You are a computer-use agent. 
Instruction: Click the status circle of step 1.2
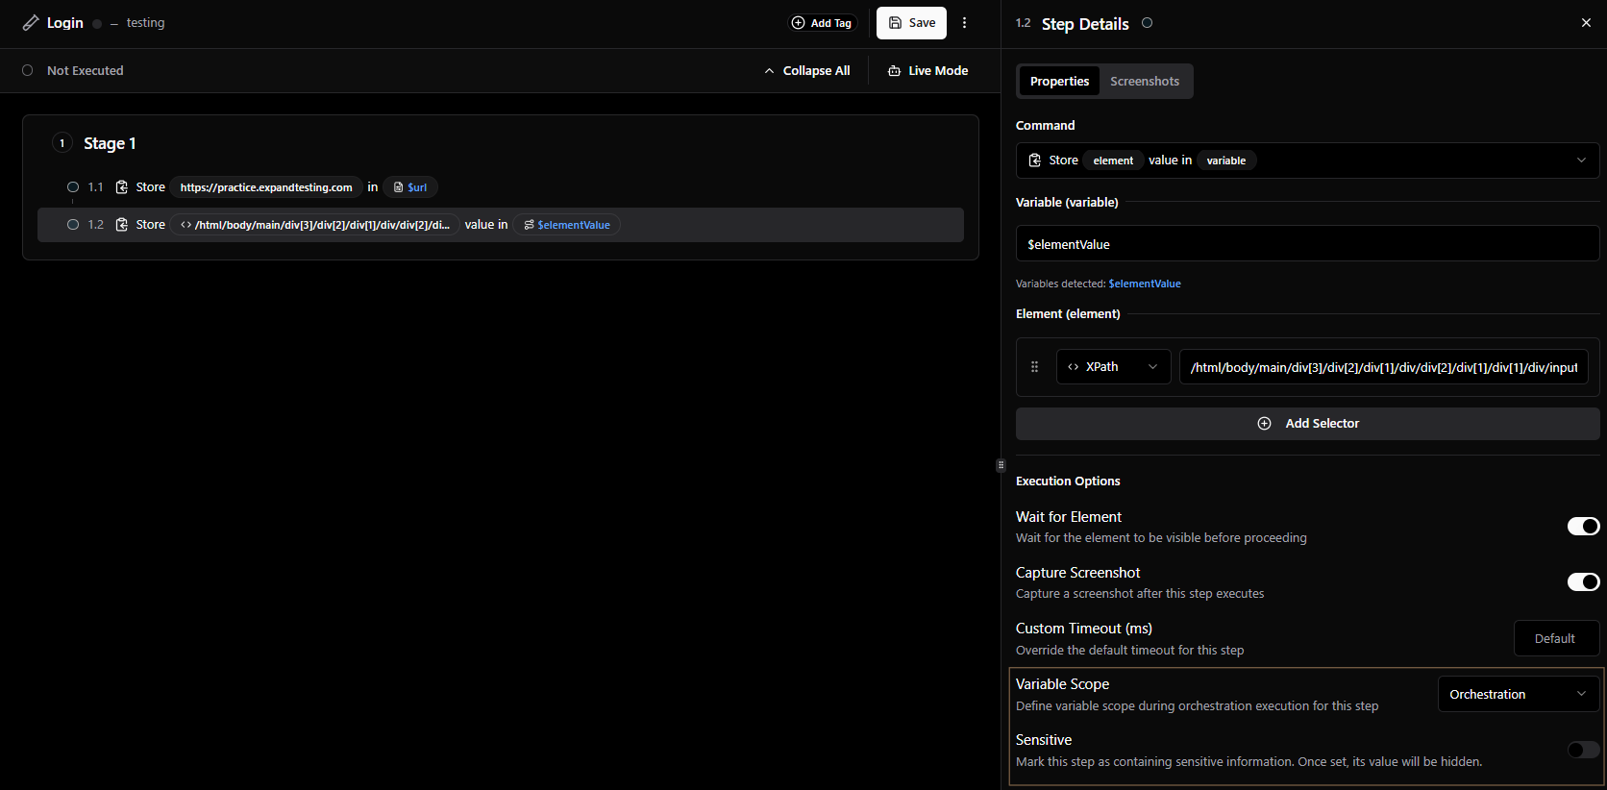(x=73, y=225)
